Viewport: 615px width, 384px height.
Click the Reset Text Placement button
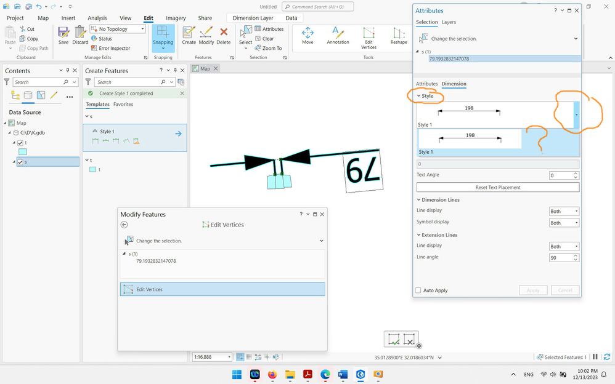tap(498, 187)
